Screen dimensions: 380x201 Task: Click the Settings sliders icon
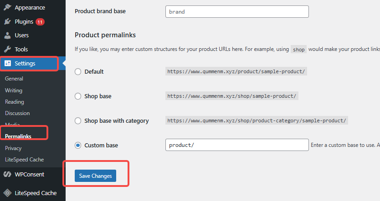[x=7, y=64]
